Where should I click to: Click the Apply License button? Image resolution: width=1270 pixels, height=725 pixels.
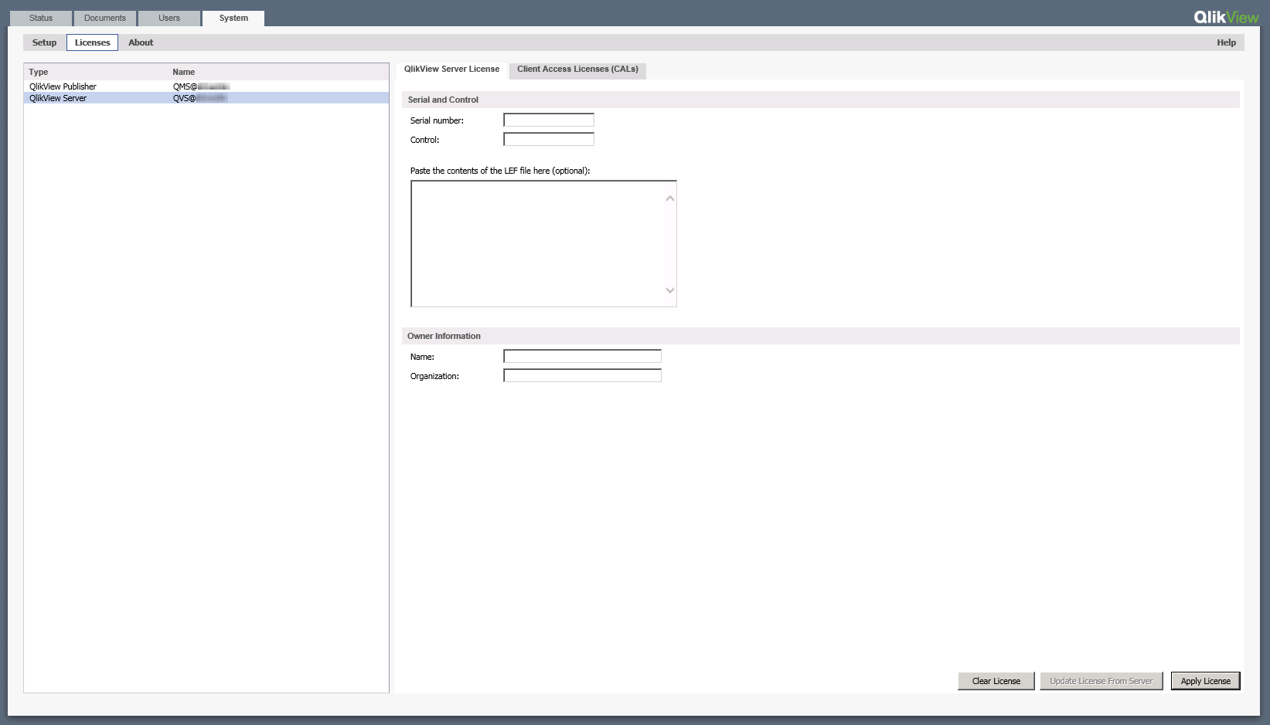click(1205, 681)
